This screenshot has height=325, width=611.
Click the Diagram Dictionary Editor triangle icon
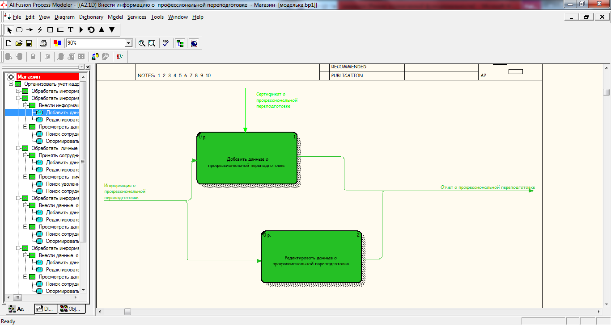(x=81, y=30)
